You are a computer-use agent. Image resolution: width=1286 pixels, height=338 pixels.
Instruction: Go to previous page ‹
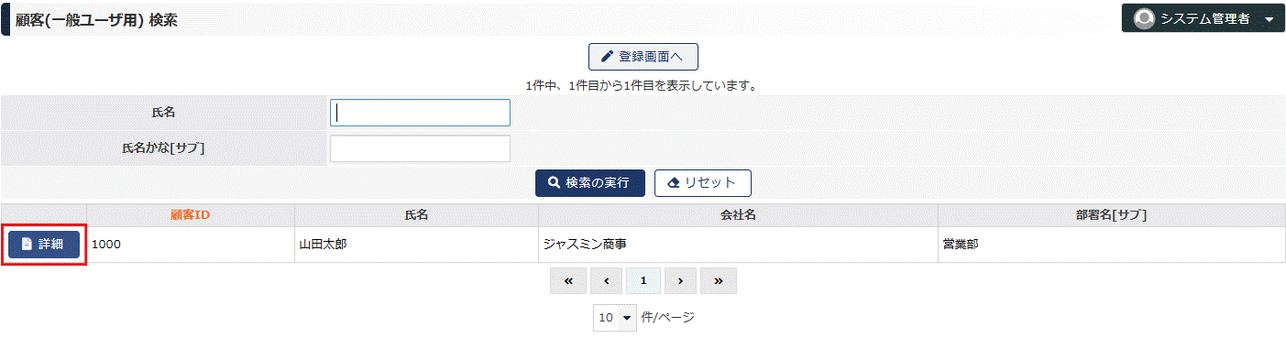point(606,281)
